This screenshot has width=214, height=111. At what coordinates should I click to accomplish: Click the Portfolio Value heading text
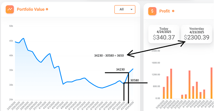(x=31, y=9)
